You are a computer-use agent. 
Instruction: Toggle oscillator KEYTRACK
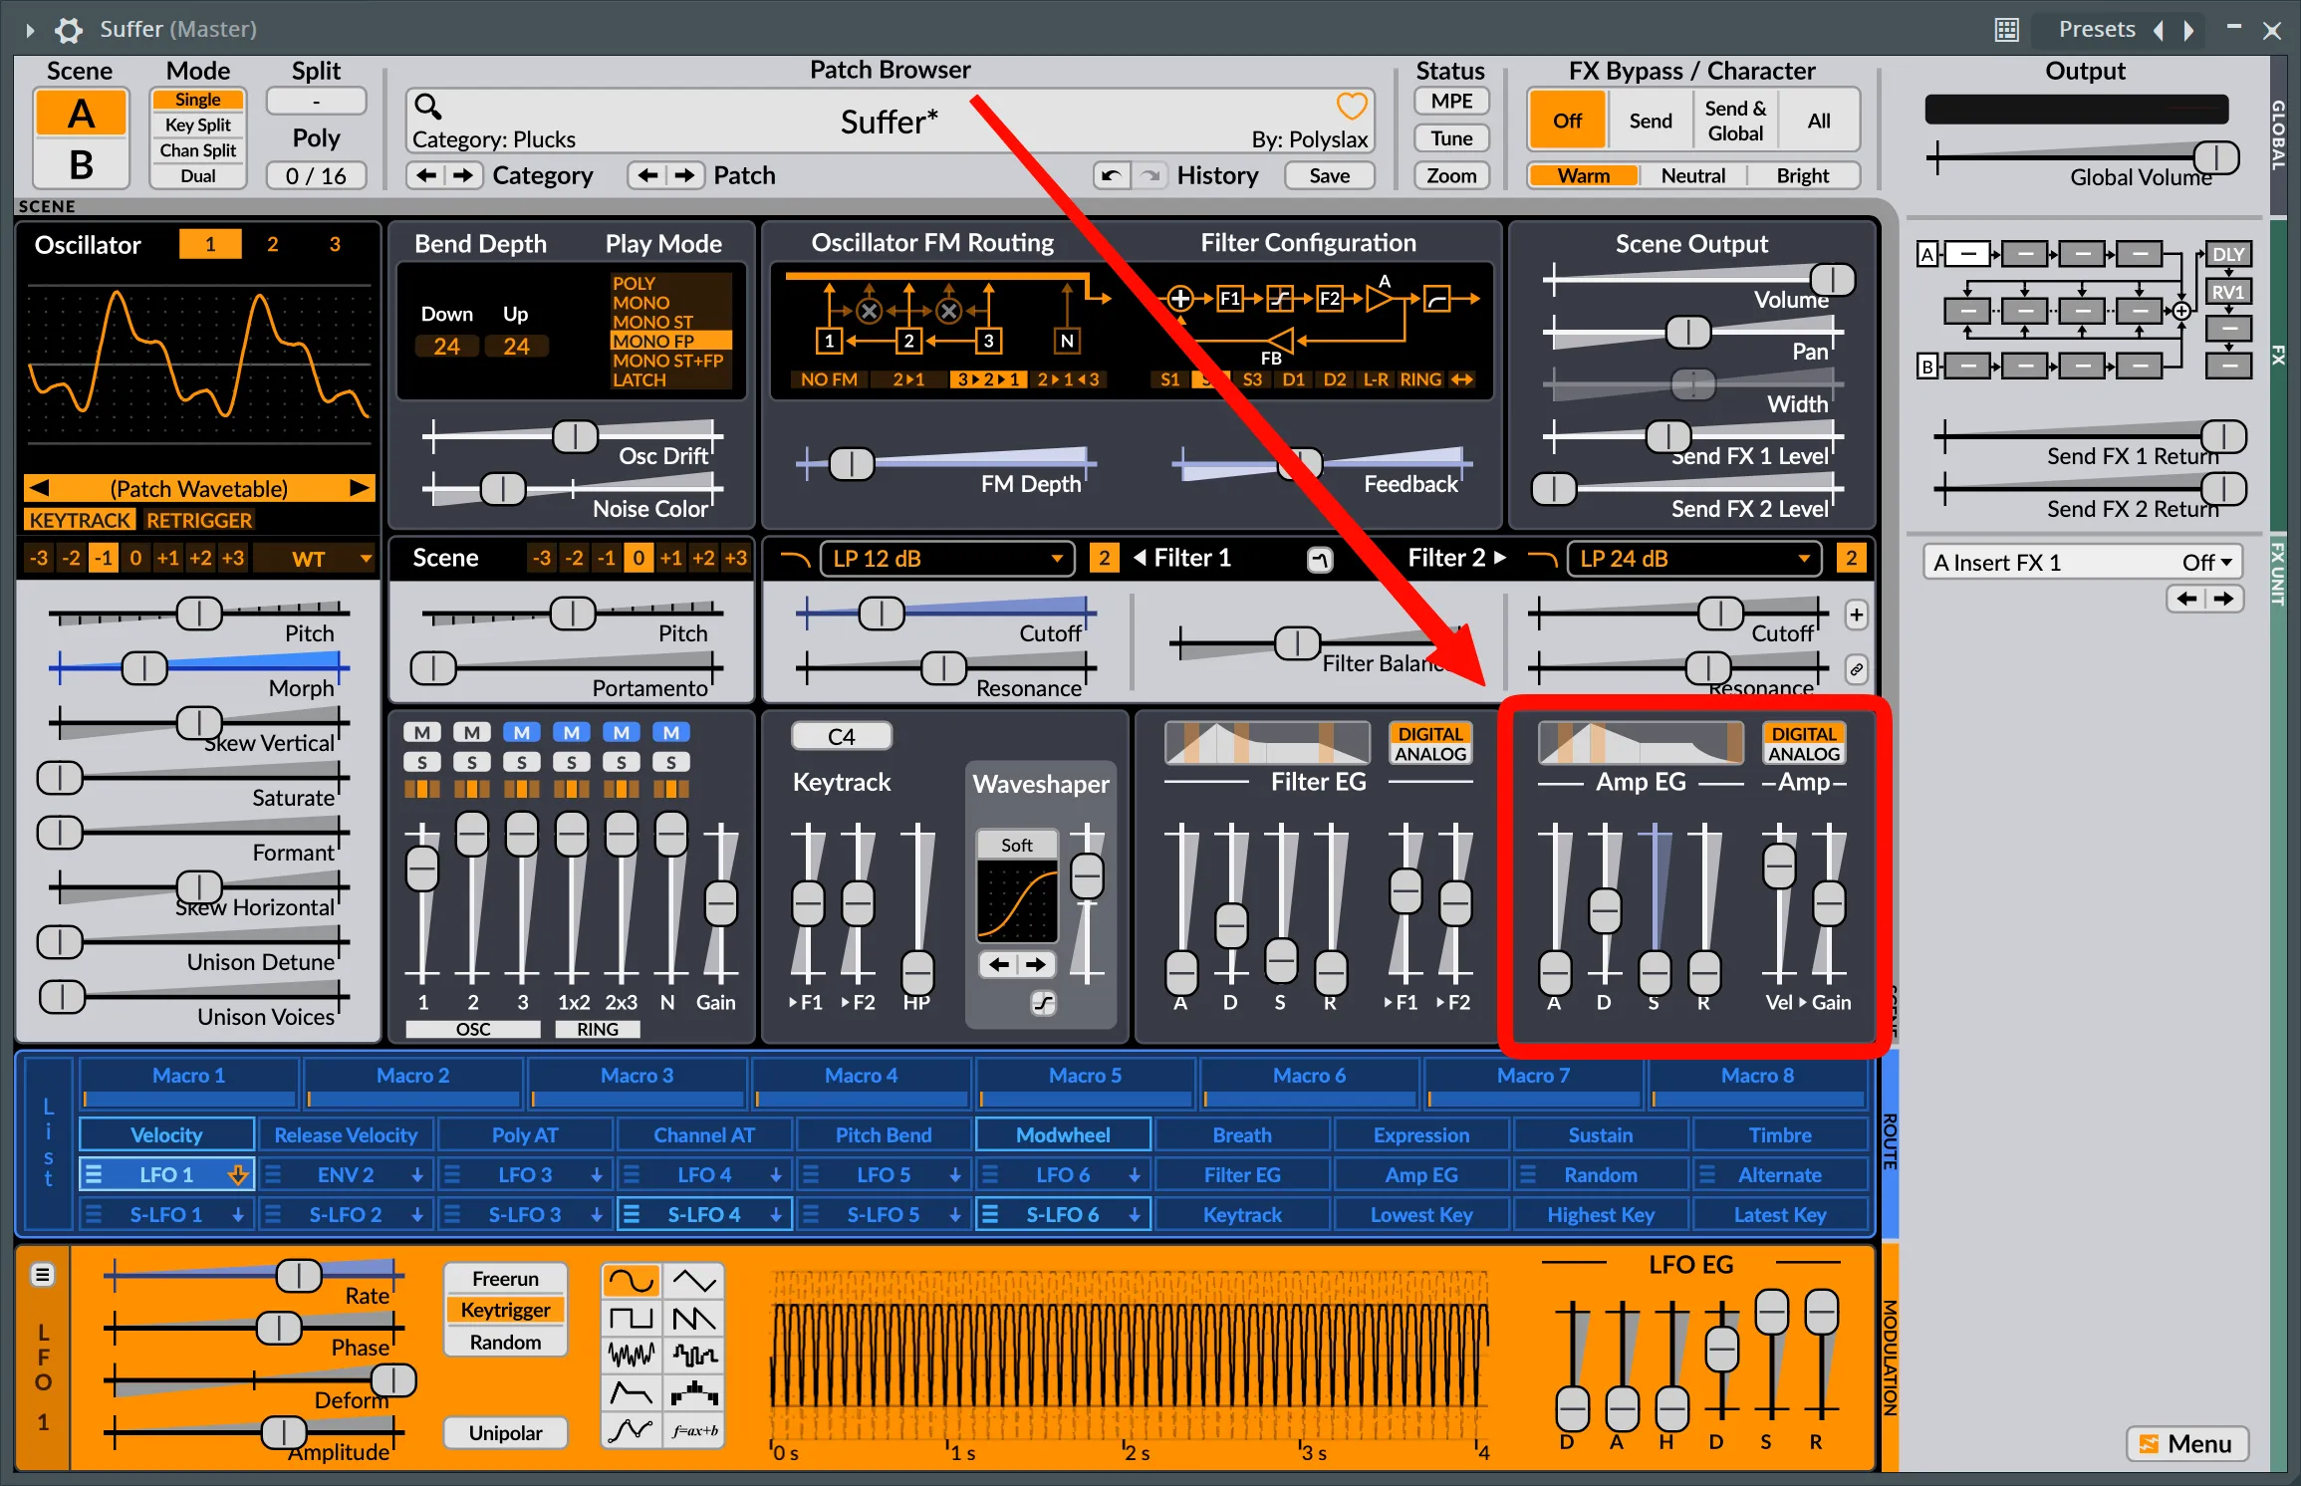(x=80, y=520)
